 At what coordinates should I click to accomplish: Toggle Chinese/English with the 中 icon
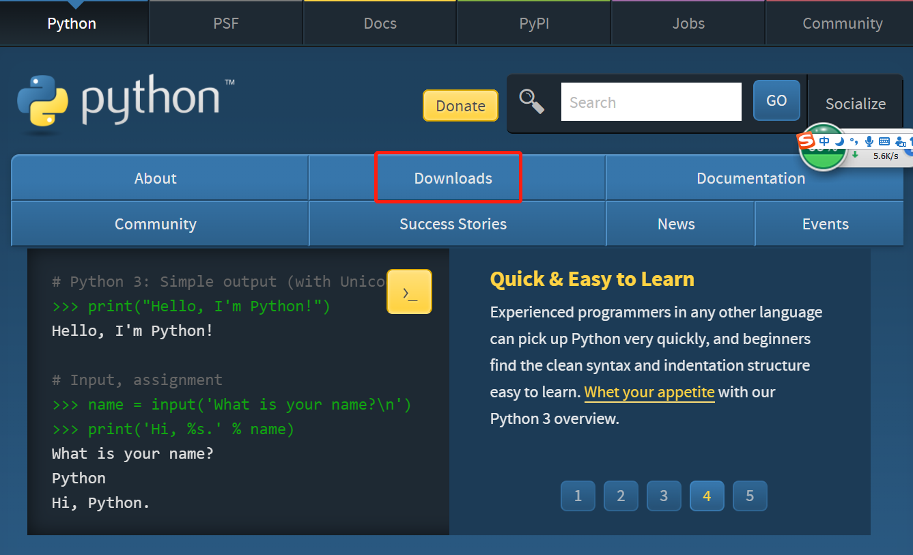[824, 141]
